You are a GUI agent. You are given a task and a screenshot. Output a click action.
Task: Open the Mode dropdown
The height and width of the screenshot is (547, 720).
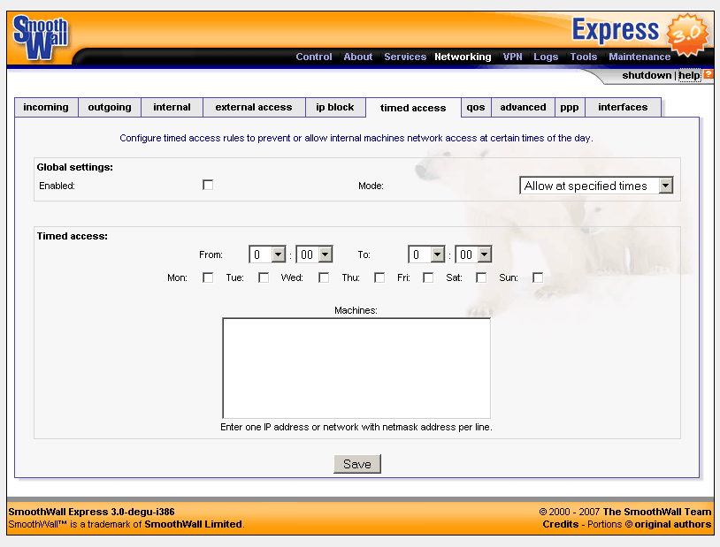[x=596, y=186]
